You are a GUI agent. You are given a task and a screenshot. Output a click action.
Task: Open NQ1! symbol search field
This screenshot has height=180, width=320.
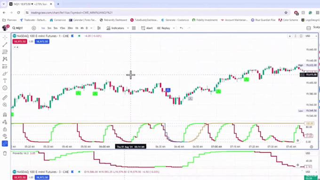point(18,28)
